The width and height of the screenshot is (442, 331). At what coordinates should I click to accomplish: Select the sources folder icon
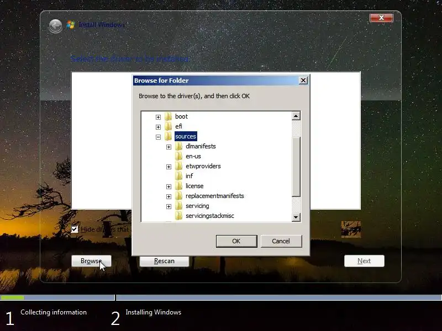pyautogui.click(x=169, y=136)
